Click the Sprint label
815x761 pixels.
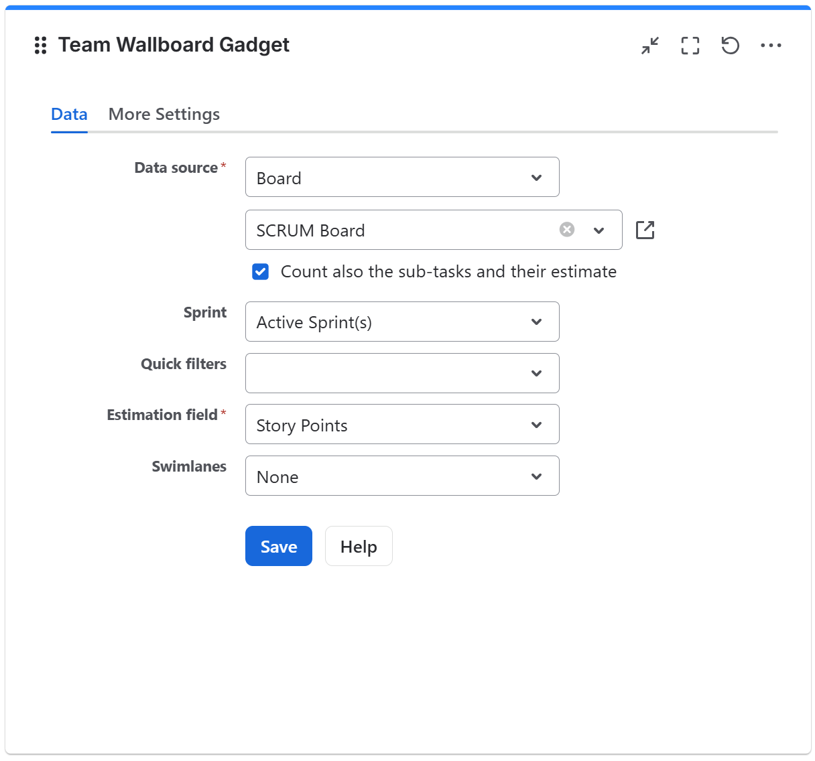tap(205, 312)
